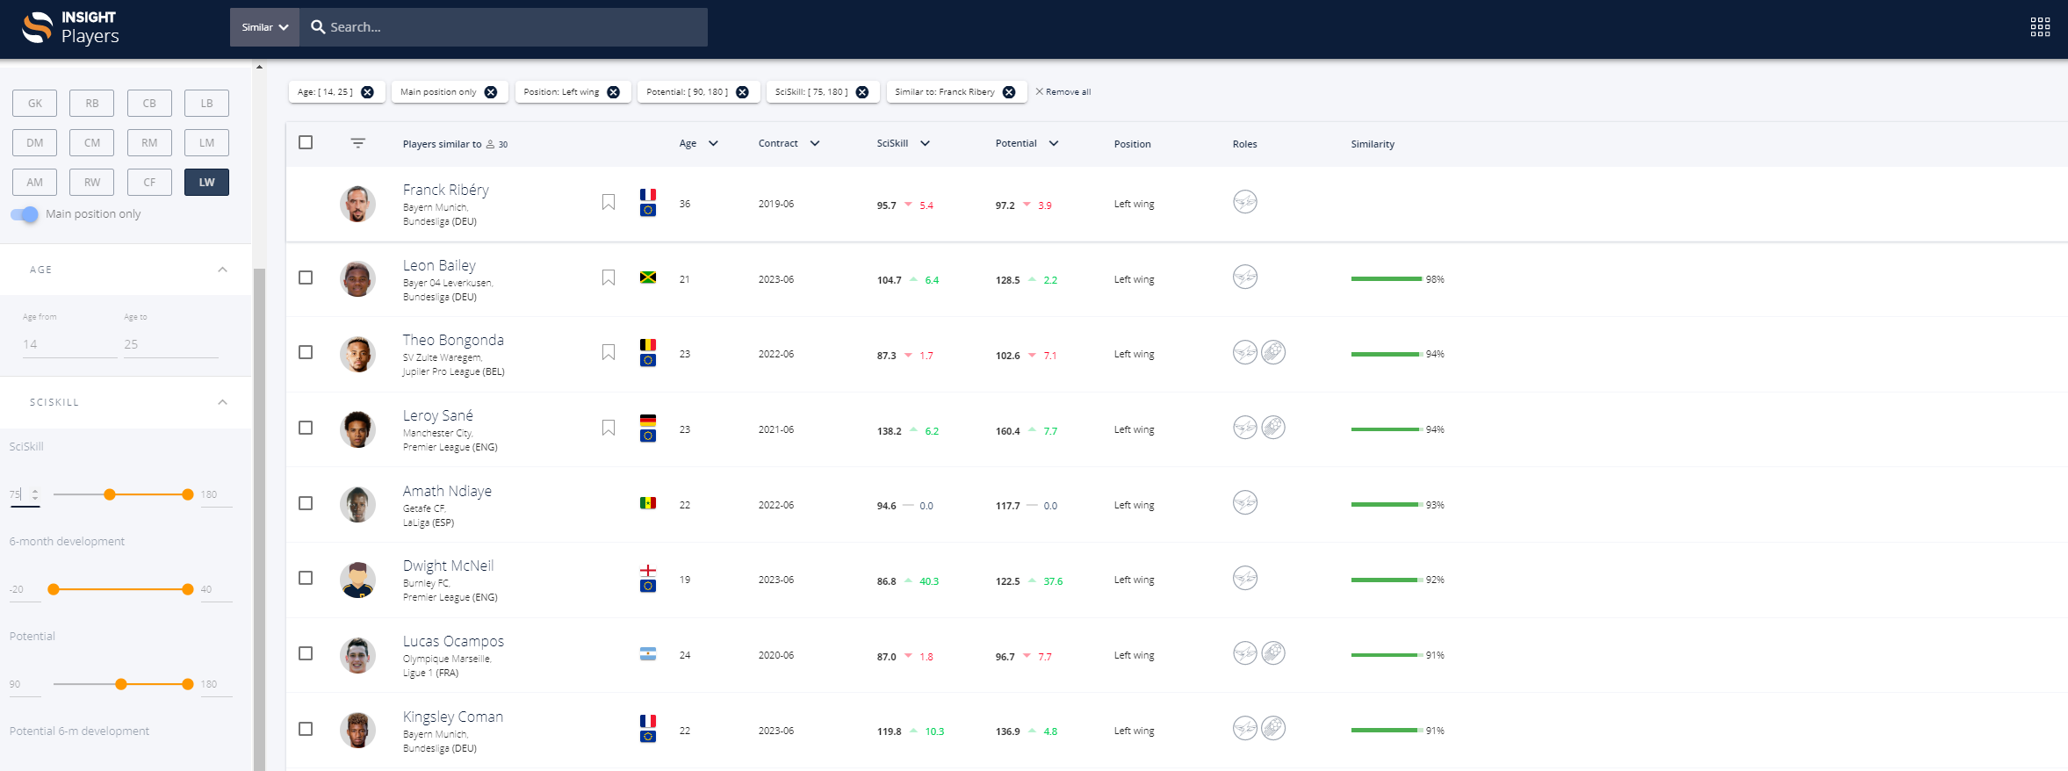Image resolution: width=2068 pixels, height=771 pixels.
Task: Click Kingsley Coman's first role icon
Action: coord(1244,729)
